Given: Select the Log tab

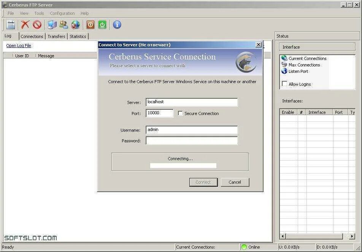Looking at the screenshot, I should click(11, 36).
